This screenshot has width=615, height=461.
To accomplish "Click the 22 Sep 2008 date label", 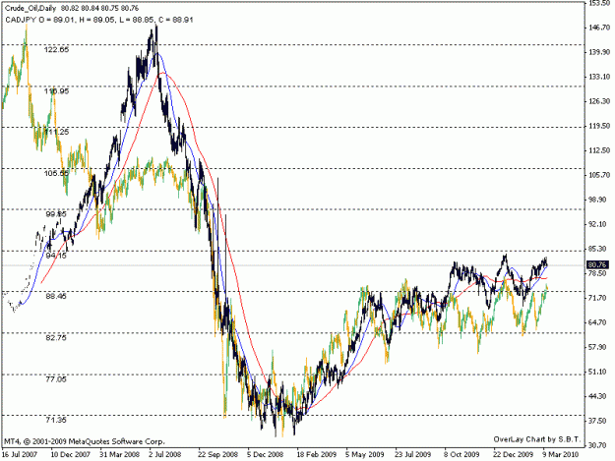I will tap(218, 454).
